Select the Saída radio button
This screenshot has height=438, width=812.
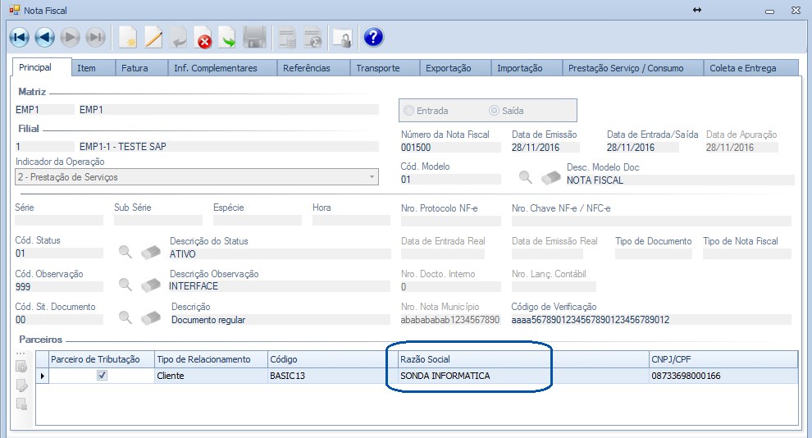click(494, 111)
